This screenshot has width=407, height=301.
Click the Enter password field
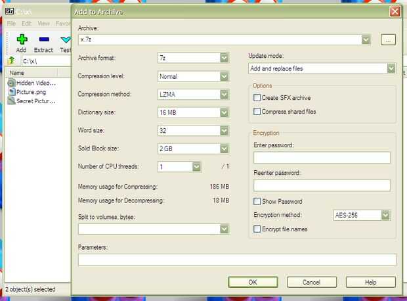322,158
